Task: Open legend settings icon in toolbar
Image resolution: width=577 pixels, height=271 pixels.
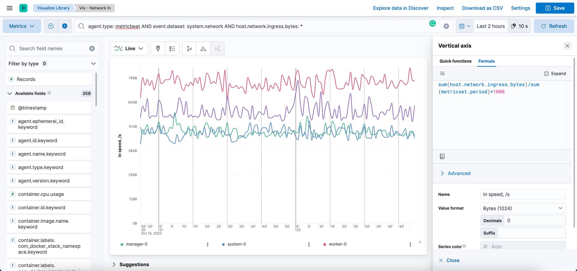Action: tap(172, 48)
